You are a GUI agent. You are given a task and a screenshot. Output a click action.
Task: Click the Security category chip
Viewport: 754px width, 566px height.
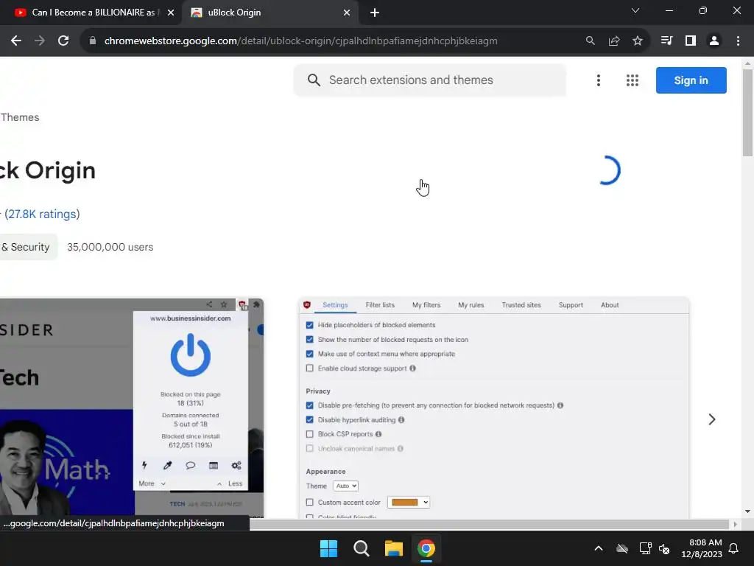pos(28,247)
